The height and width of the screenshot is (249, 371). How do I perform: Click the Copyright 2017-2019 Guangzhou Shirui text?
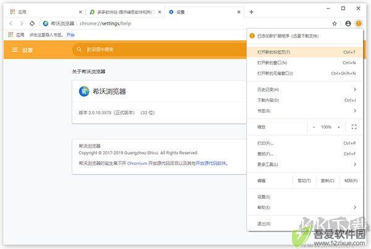pyautogui.click(x=138, y=153)
